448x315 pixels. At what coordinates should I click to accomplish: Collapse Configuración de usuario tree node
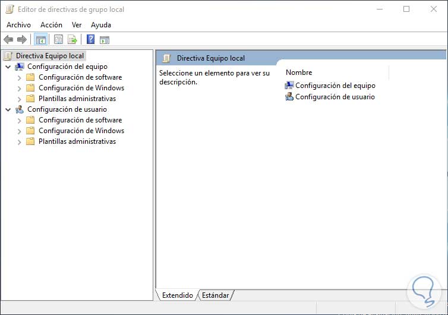[8, 109]
